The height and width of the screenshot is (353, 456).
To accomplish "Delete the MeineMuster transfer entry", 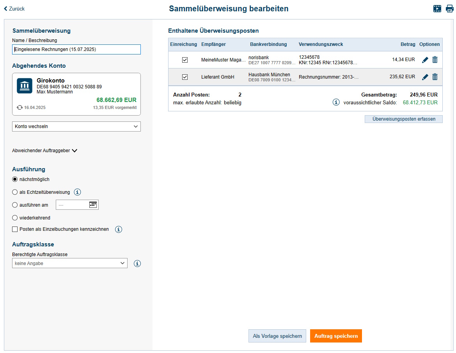I will (435, 60).
